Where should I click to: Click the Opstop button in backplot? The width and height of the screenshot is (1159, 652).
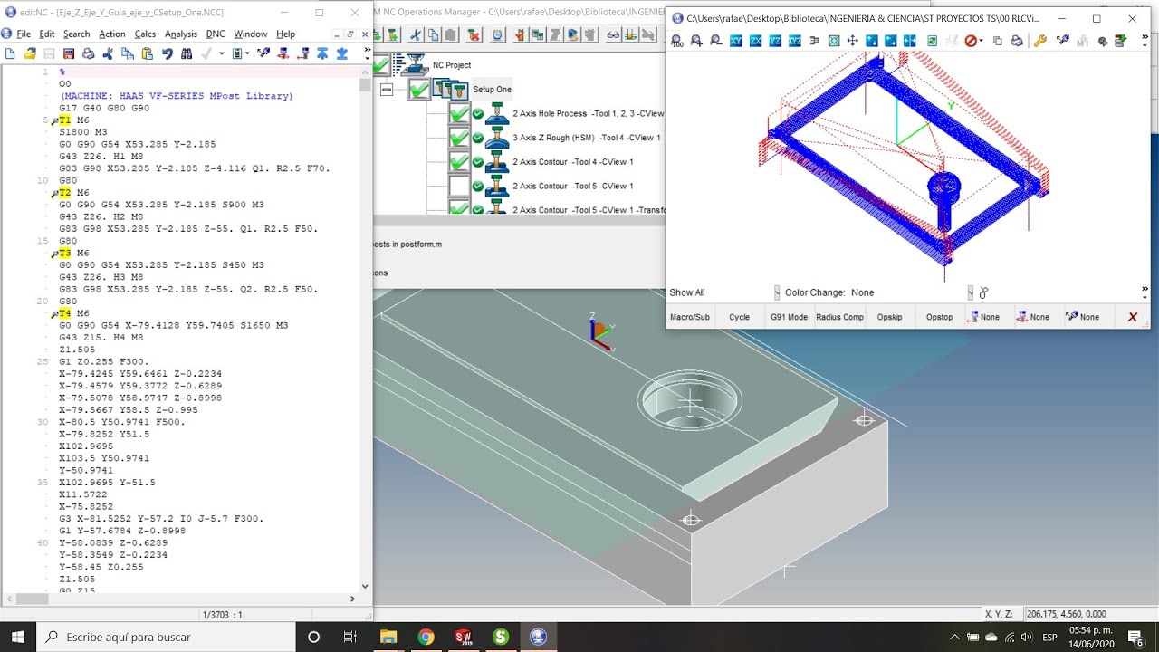point(939,317)
